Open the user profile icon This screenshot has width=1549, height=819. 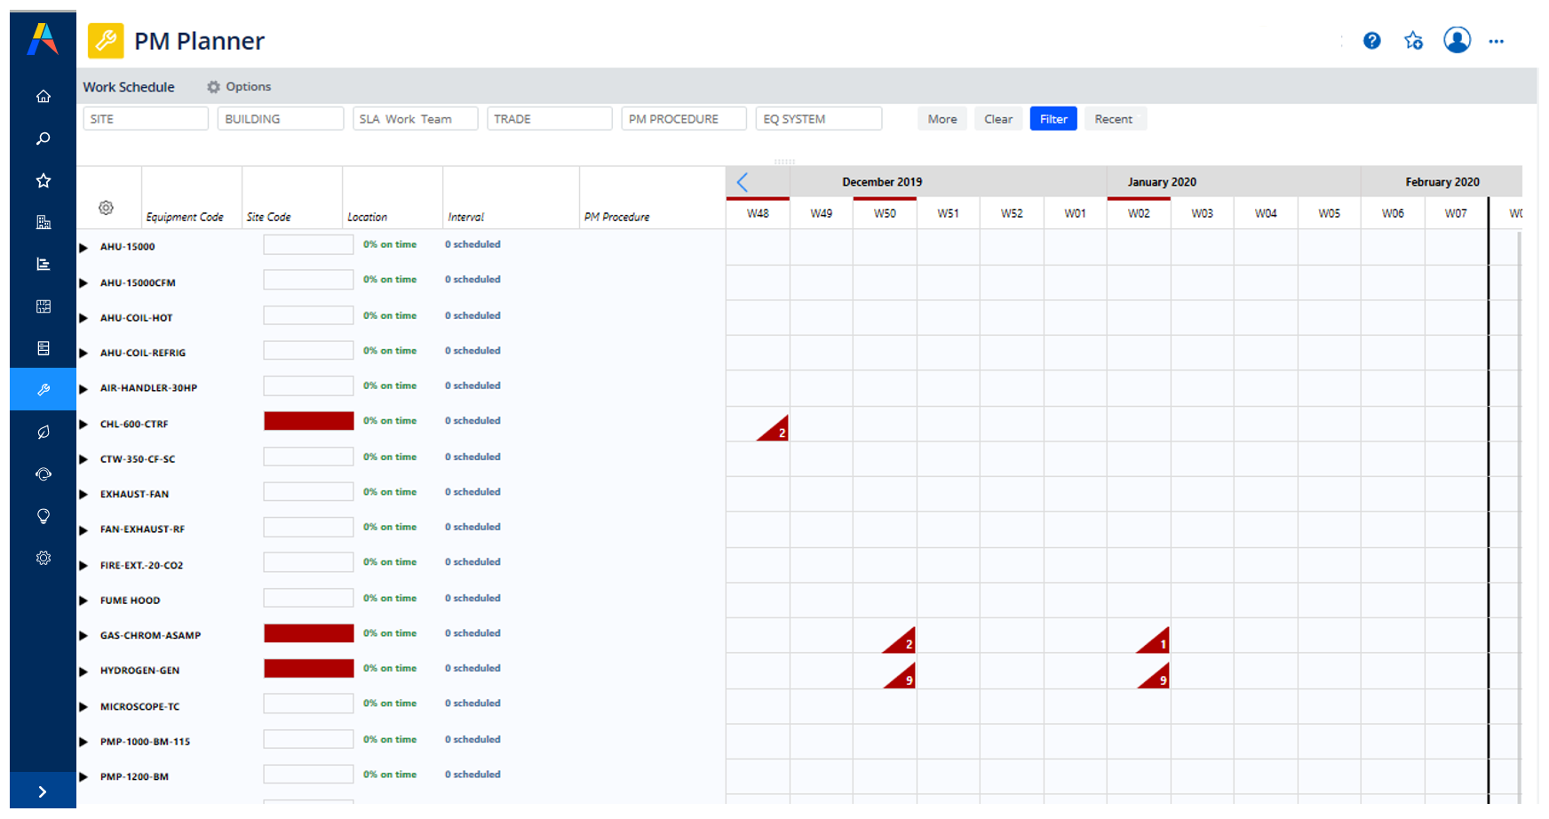(x=1457, y=40)
